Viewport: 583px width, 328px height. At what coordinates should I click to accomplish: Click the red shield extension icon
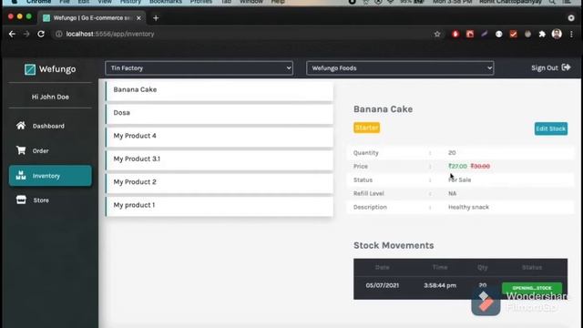[x=455, y=35]
